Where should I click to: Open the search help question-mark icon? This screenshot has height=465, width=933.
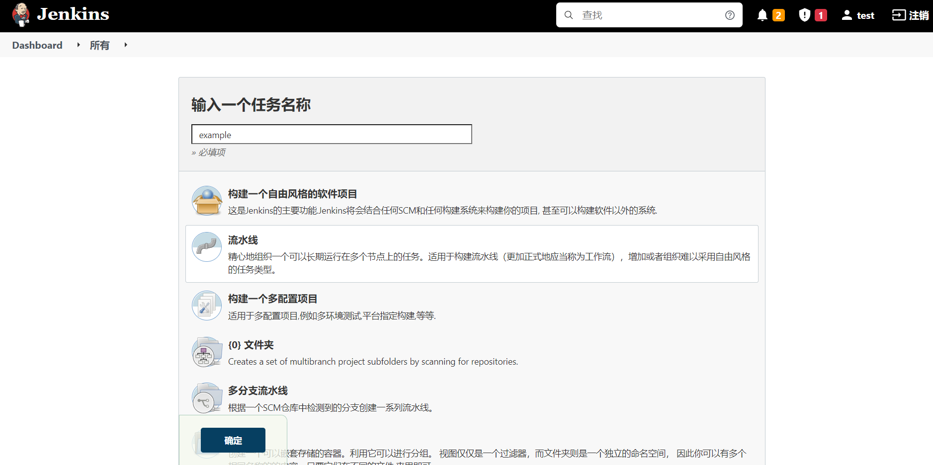730,15
